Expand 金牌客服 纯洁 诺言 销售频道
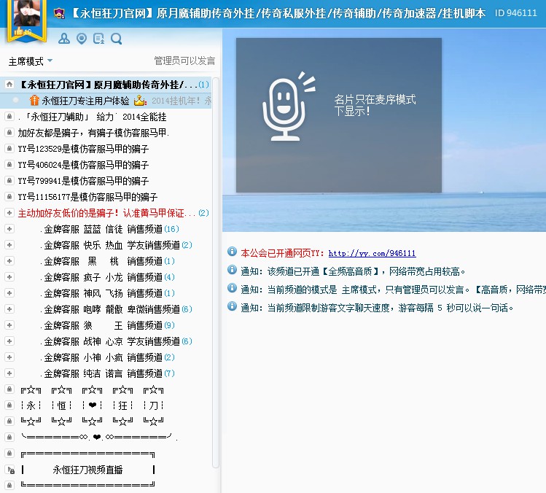This screenshot has width=546, height=493. [9, 373]
